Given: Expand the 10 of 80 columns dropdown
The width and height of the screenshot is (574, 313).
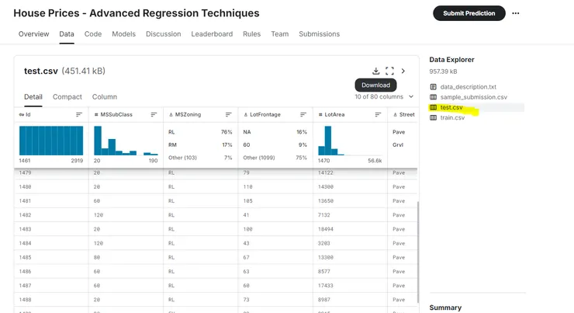Looking at the screenshot, I should pos(383,97).
